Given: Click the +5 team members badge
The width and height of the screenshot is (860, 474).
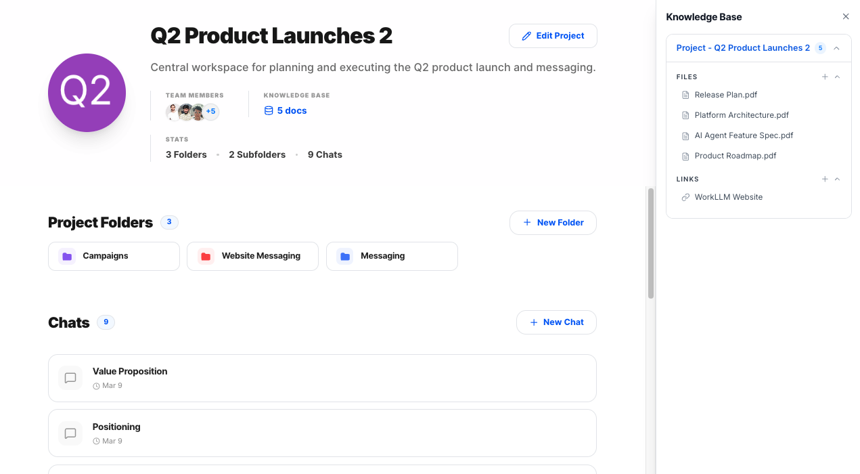Looking at the screenshot, I should pyautogui.click(x=210, y=112).
